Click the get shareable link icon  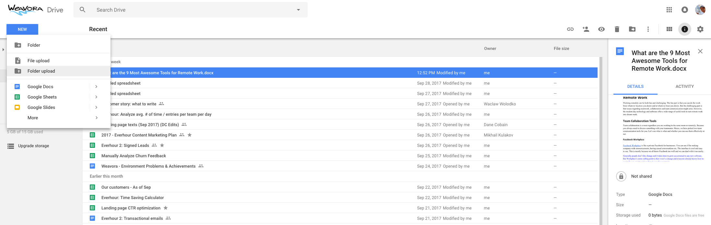570,29
